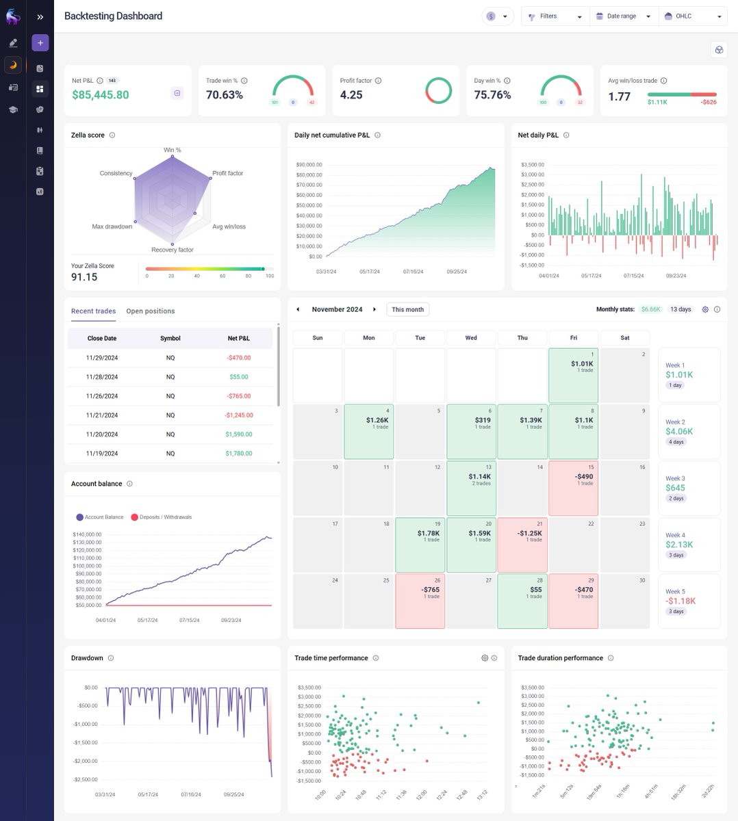The width and height of the screenshot is (738, 821).
Task: Click the Profit factor info icon
Action: pyautogui.click(x=379, y=81)
